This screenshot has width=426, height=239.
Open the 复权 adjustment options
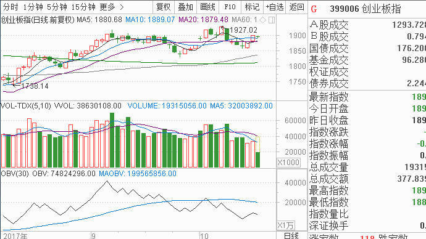point(164,7)
